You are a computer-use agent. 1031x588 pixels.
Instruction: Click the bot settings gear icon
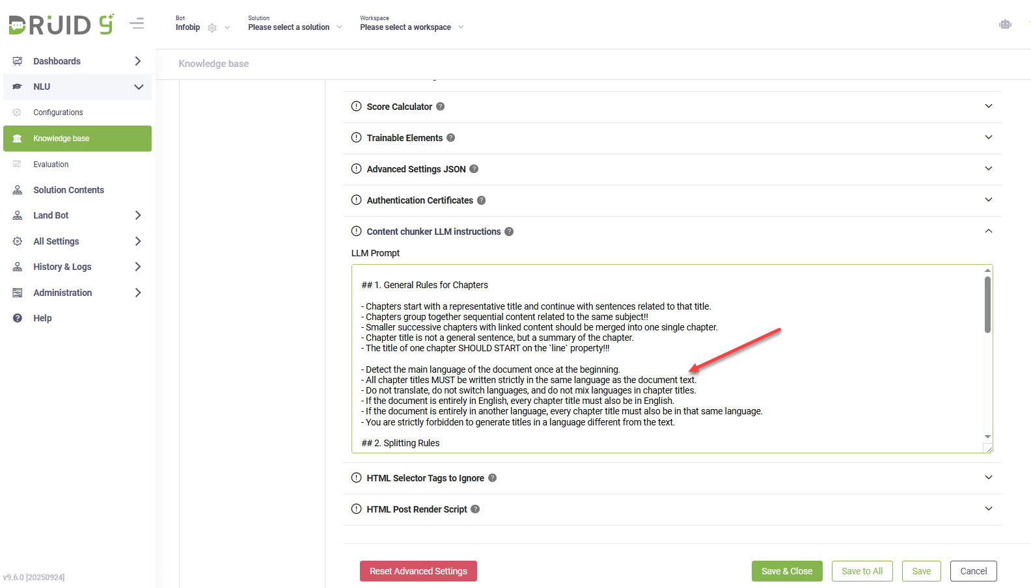coord(212,28)
